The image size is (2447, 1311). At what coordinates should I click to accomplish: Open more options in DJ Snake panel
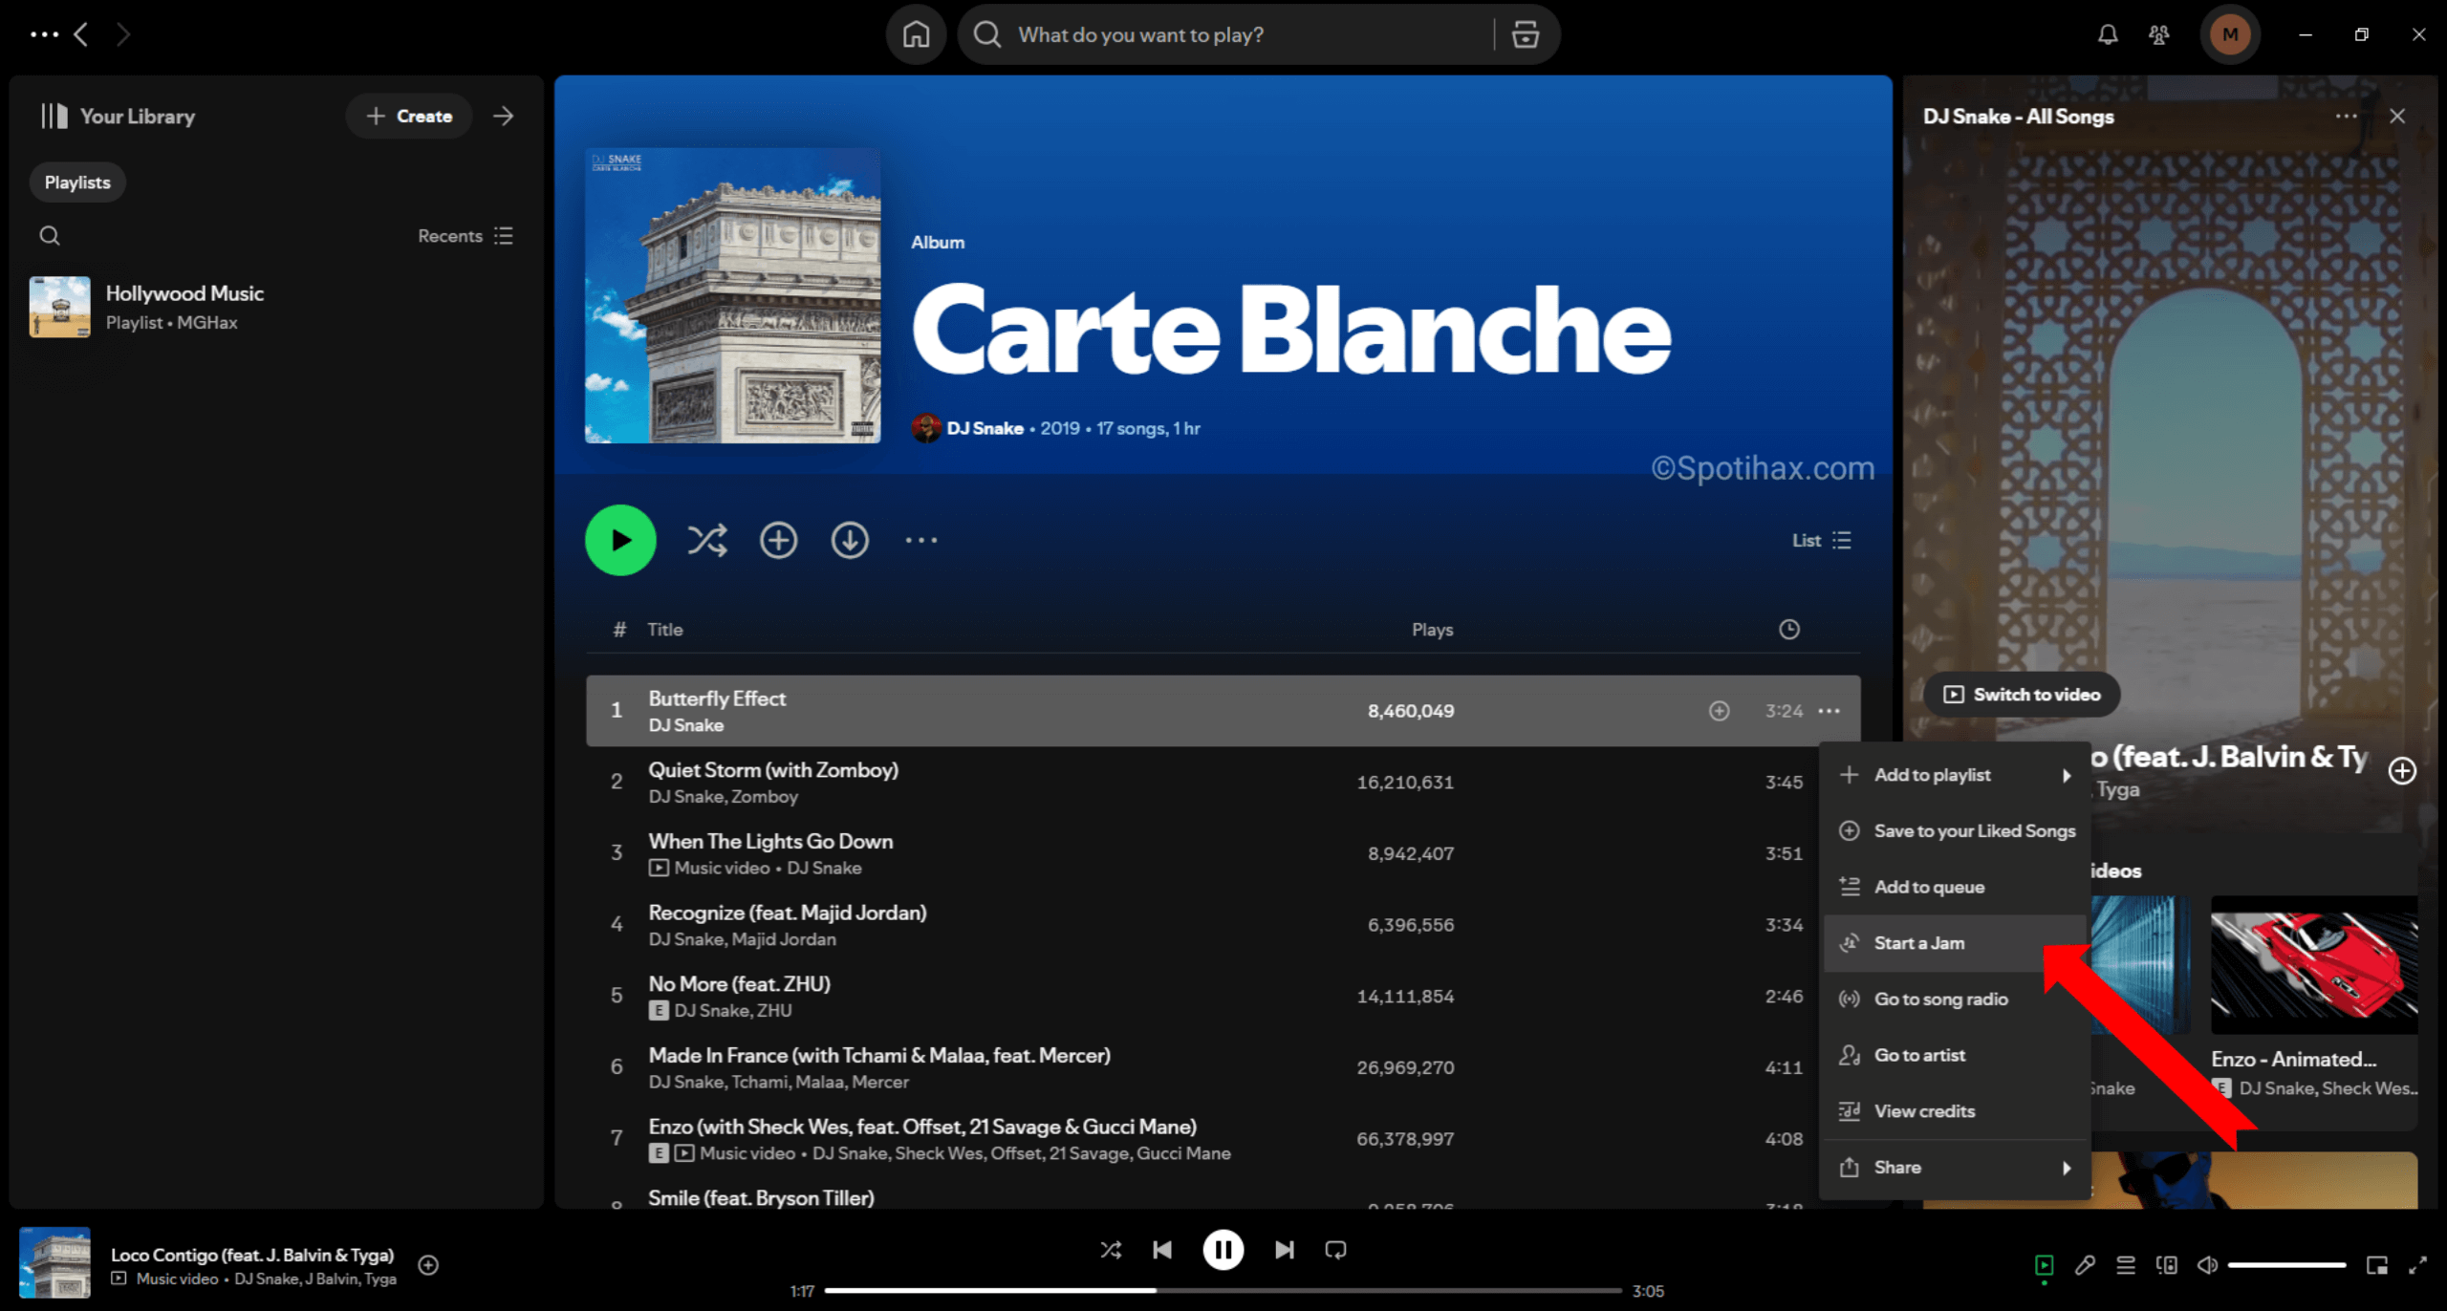click(2347, 117)
